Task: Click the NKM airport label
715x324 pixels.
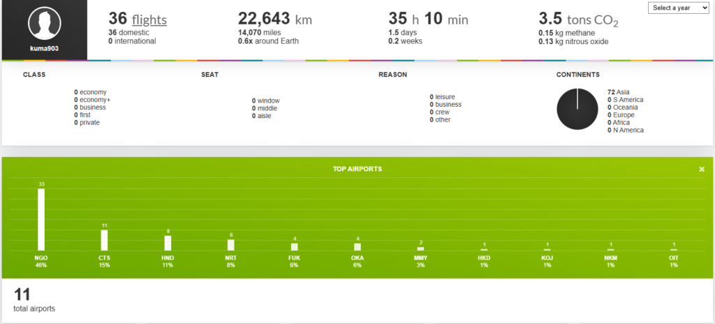Action: [610, 258]
